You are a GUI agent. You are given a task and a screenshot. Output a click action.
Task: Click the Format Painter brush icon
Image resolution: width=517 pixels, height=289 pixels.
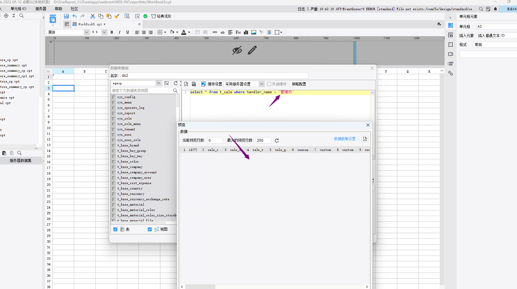point(117,16)
